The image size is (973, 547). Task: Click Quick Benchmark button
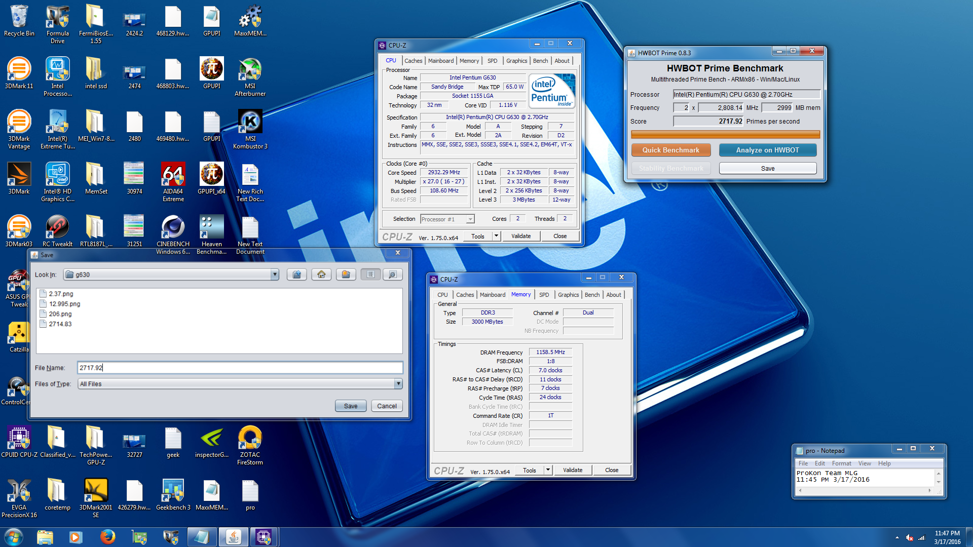(x=670, y=150)
